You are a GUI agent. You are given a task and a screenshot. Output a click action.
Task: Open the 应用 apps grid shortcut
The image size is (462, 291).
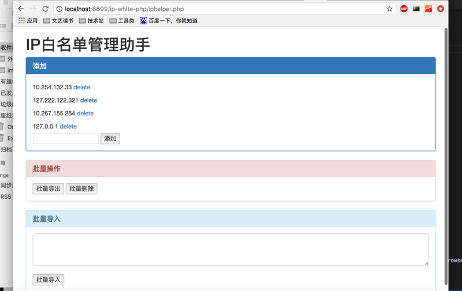28,21
